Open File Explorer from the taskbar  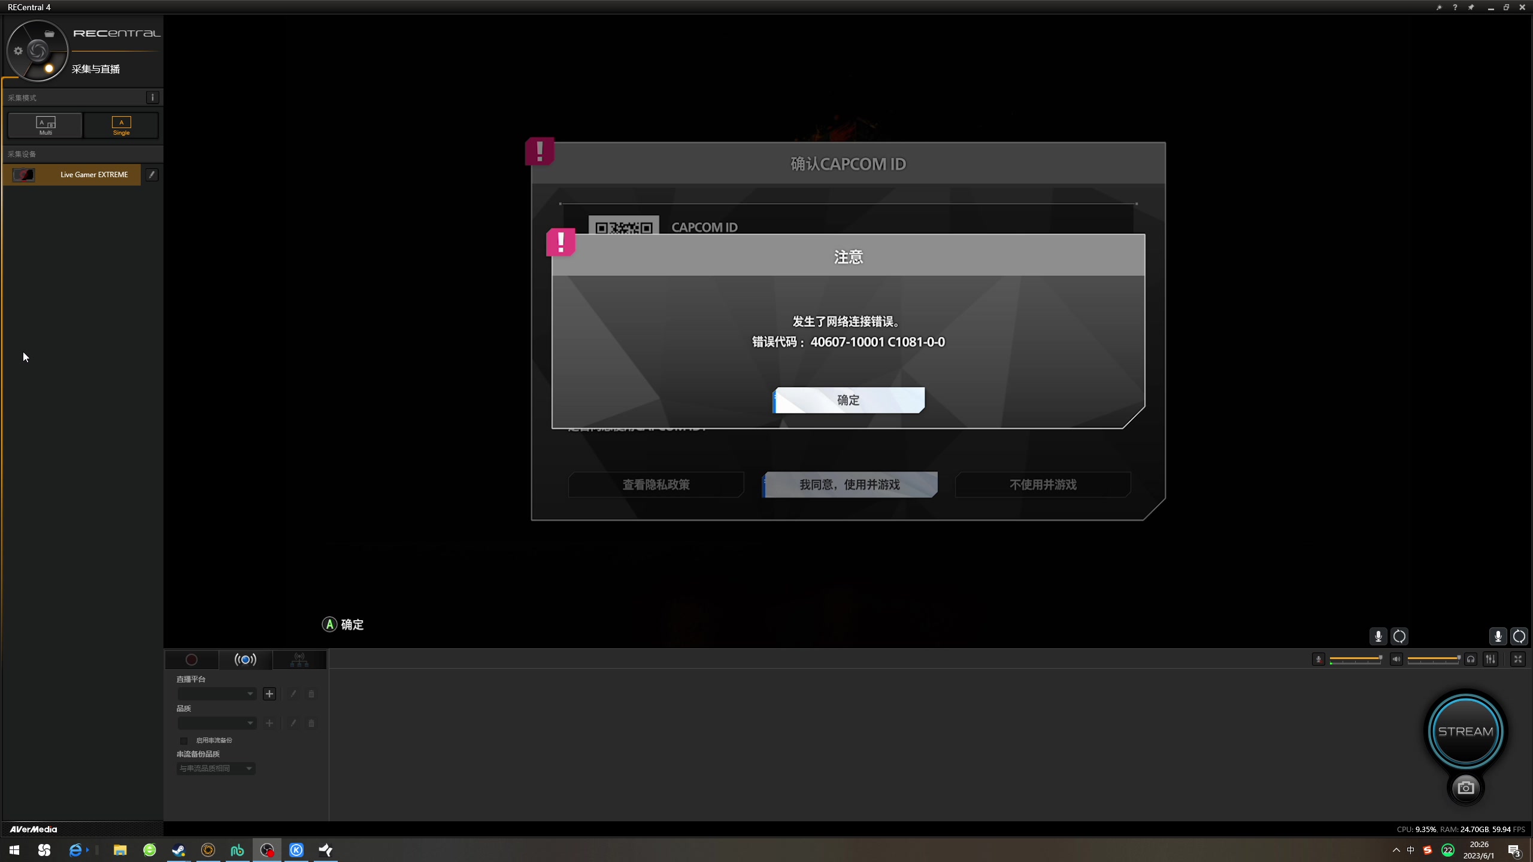[x=120, y=850]
